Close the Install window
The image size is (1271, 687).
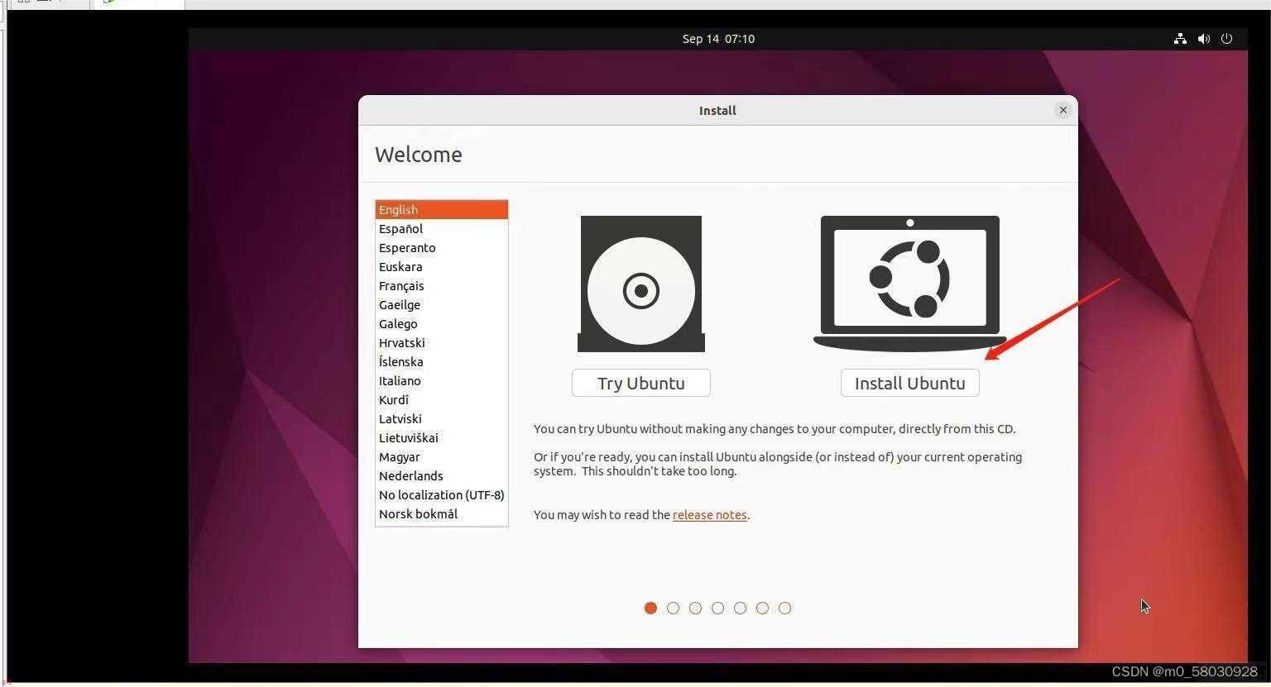[1062, 110]
